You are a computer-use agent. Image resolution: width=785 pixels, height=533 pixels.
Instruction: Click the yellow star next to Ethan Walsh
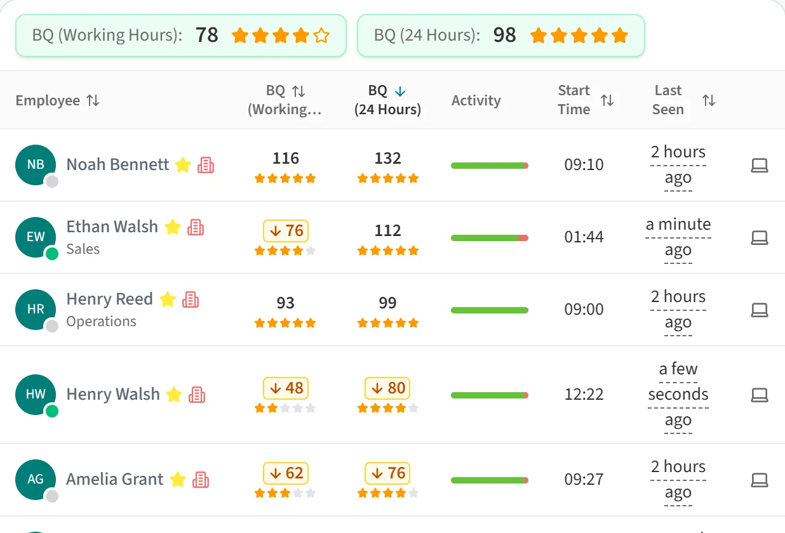[x=173, y=227]
